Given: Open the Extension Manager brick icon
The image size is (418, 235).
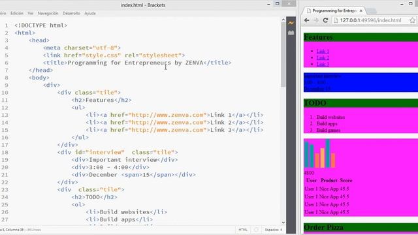Looking at the screenshot, I should pos(291,33).
